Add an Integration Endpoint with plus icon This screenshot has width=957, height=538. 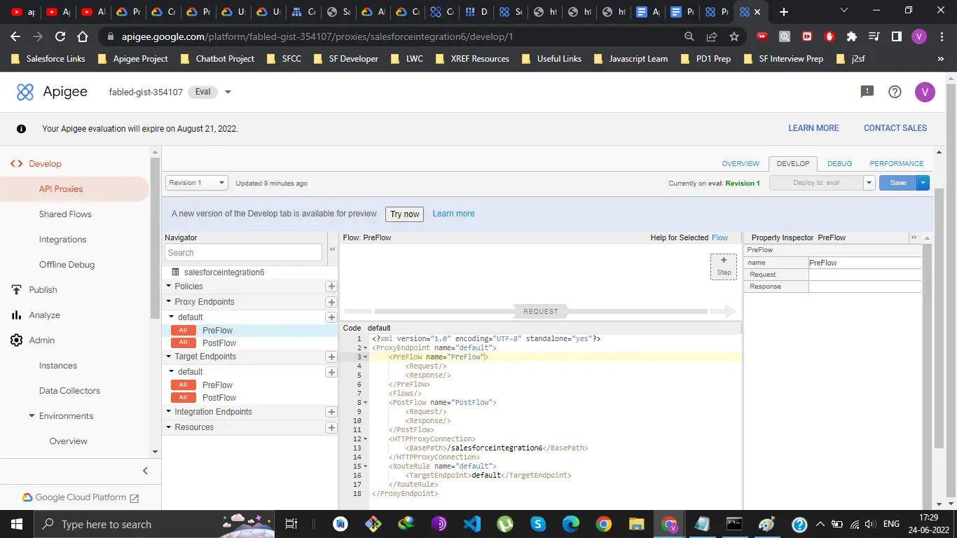point(331,412)
